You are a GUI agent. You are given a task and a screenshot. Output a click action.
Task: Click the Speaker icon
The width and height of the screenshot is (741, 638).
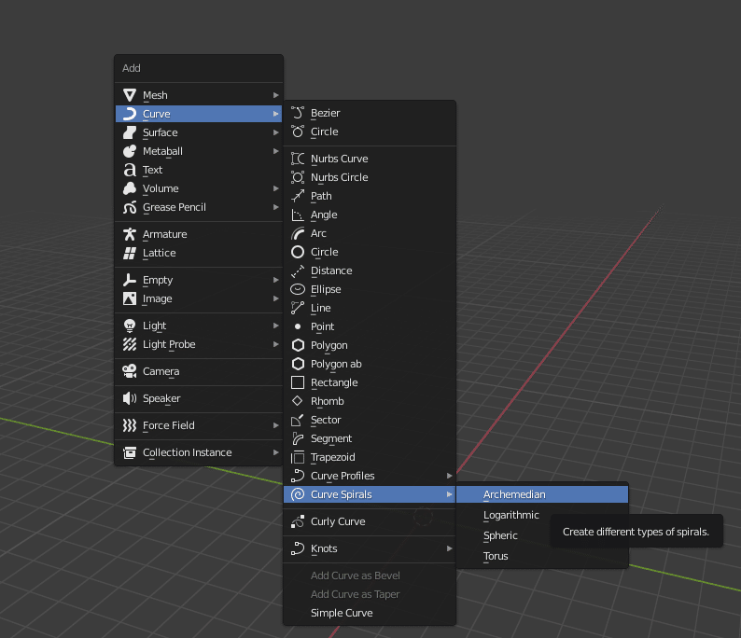130,398
